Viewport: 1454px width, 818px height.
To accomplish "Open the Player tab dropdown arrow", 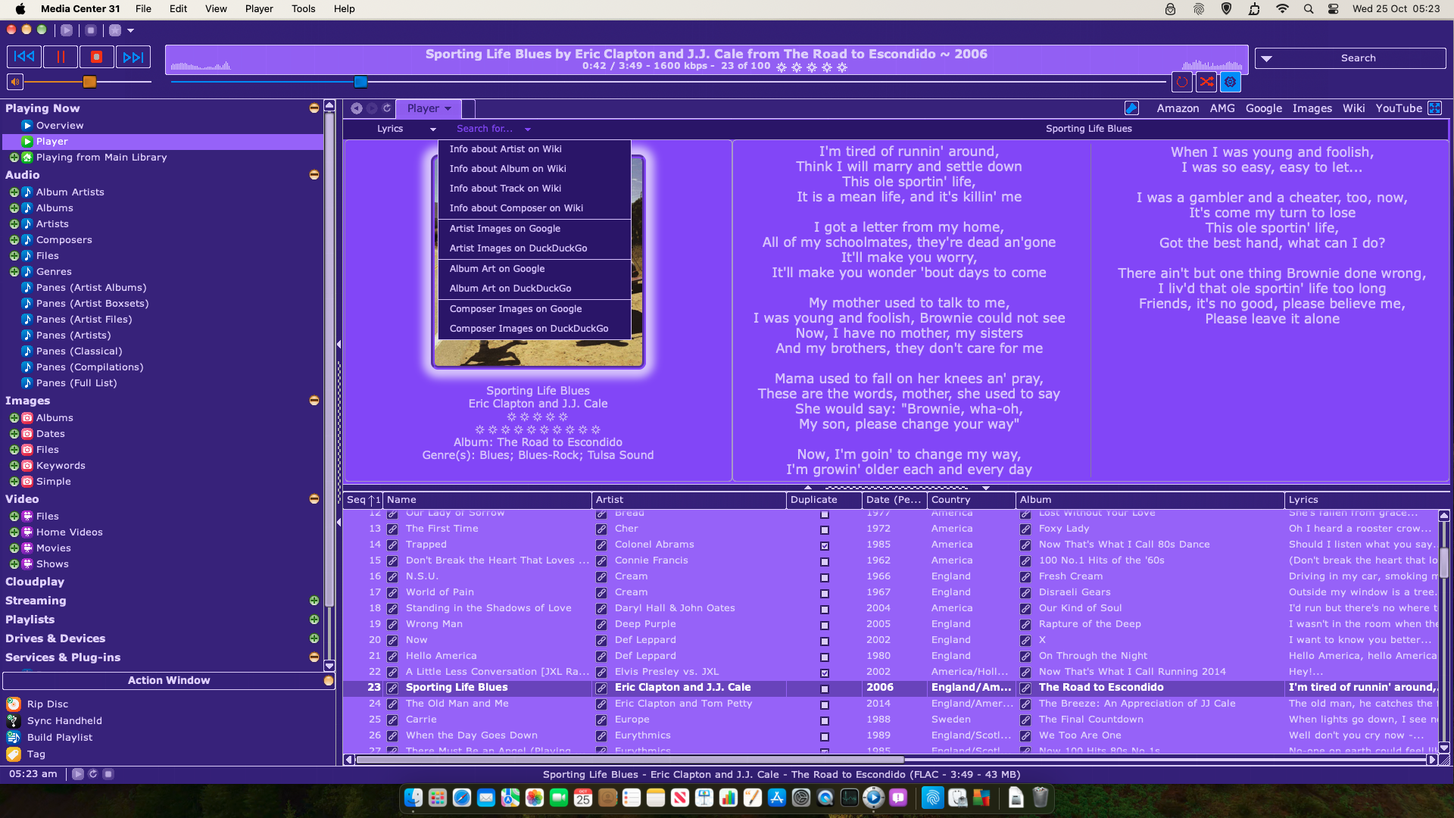I will click(x=448, y=108).
